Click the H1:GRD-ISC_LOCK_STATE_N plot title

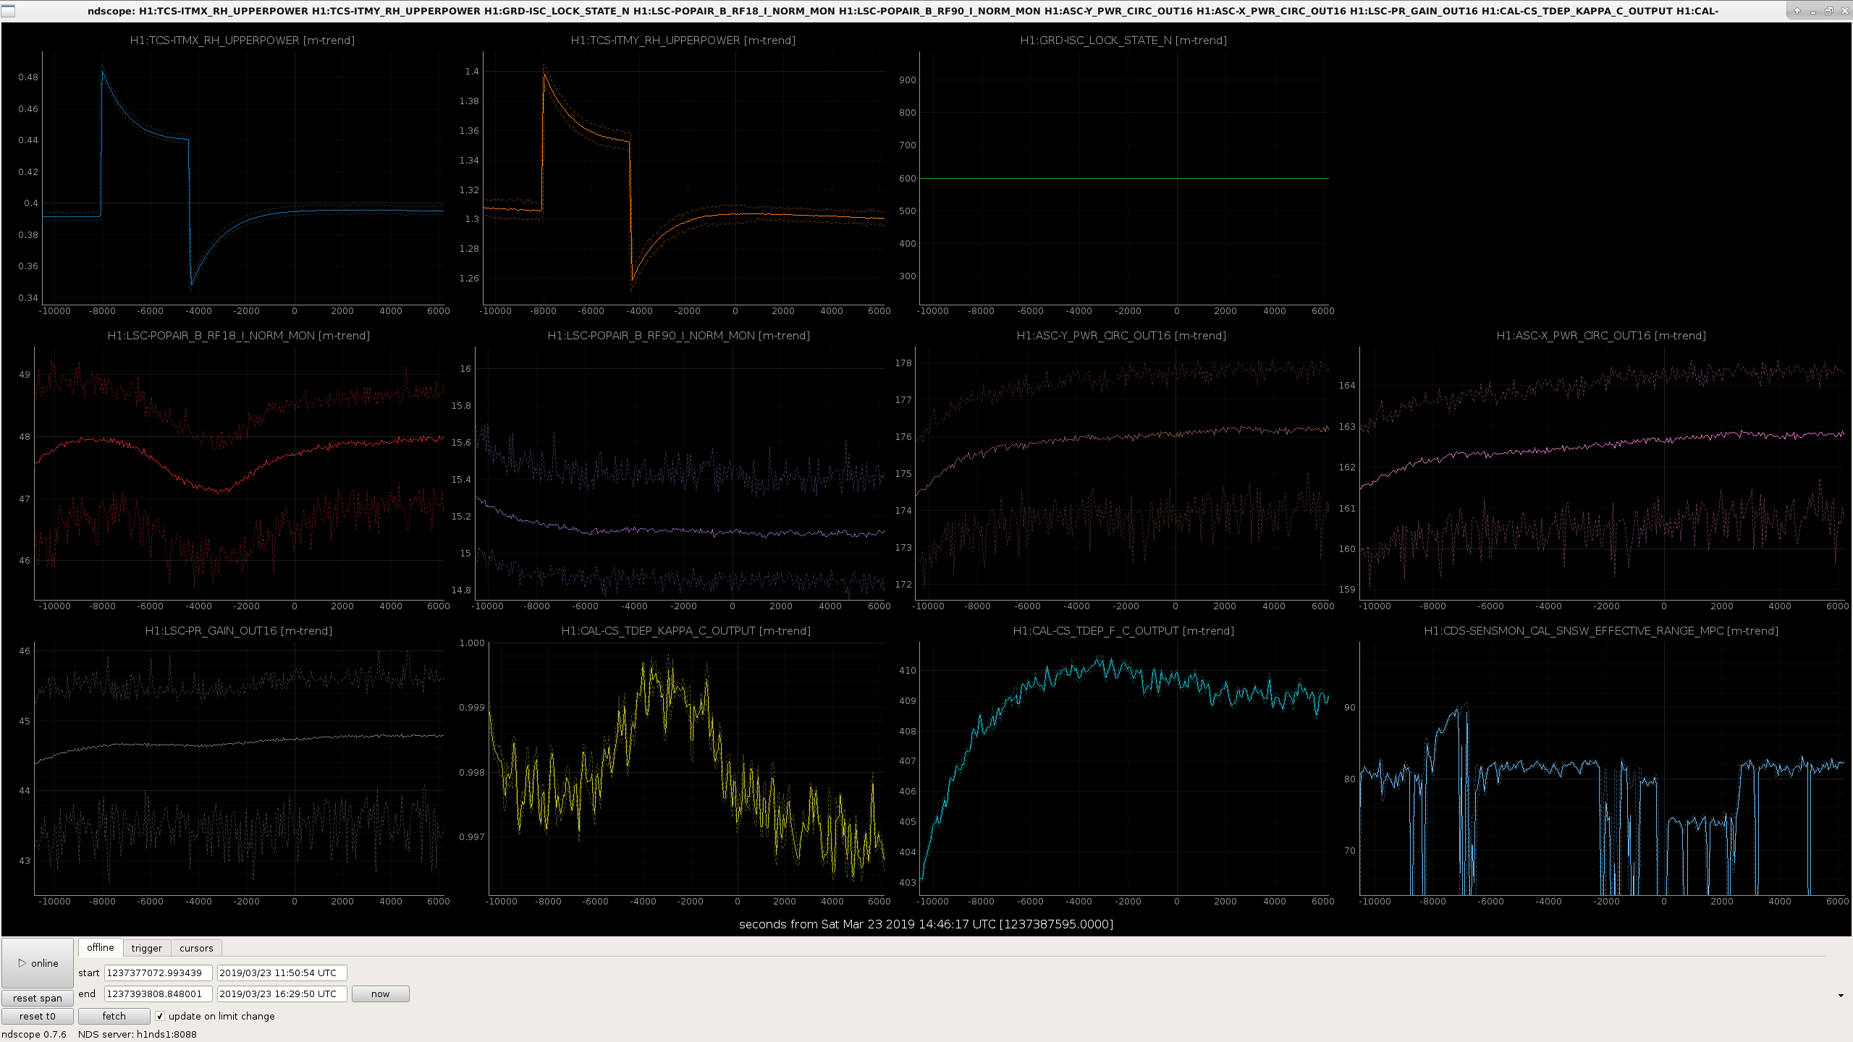point(1123,41)
